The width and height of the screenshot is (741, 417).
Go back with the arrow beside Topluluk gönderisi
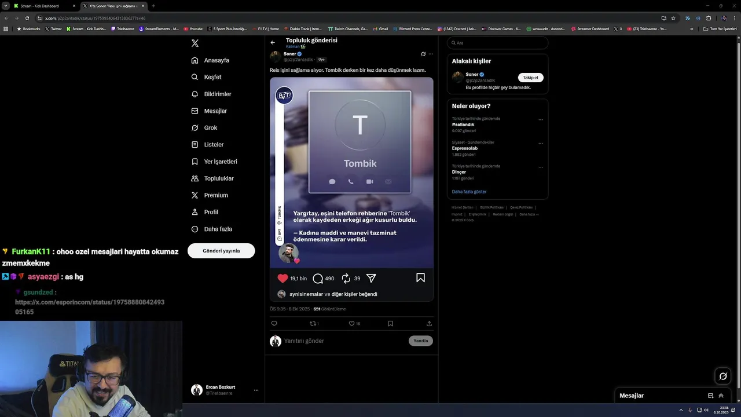(273, 42)
